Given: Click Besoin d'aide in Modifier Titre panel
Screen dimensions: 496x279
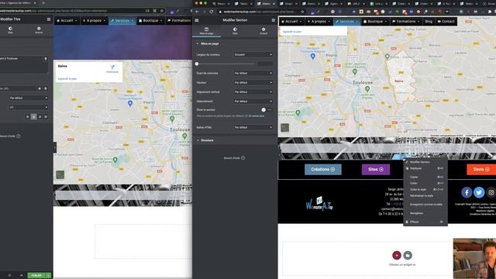Looking at the screenshot, I should pyautogui.click(x=9, y=136).
